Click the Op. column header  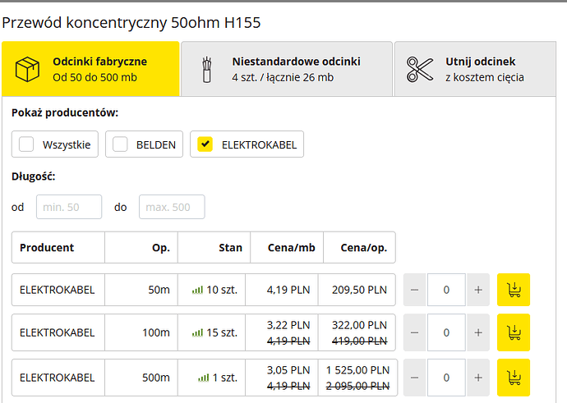click(x=141, y=247)
